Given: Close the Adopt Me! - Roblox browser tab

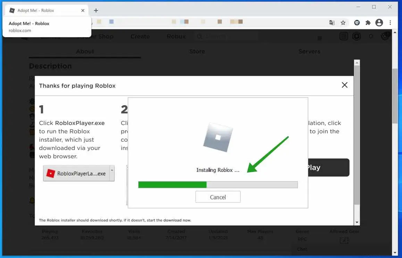Looking at the screenshot, I should [x=83, y=10].
